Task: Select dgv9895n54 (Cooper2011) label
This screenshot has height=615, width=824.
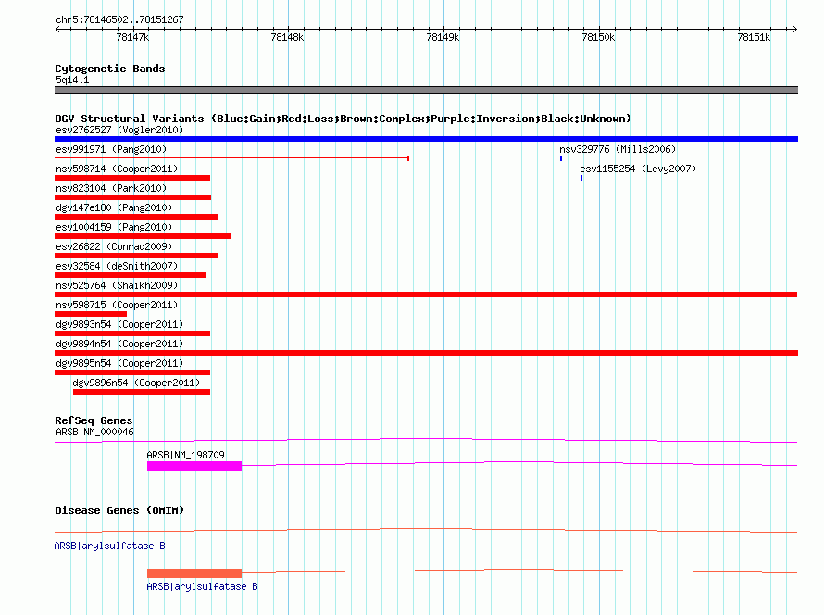Action: coord(119,363)
